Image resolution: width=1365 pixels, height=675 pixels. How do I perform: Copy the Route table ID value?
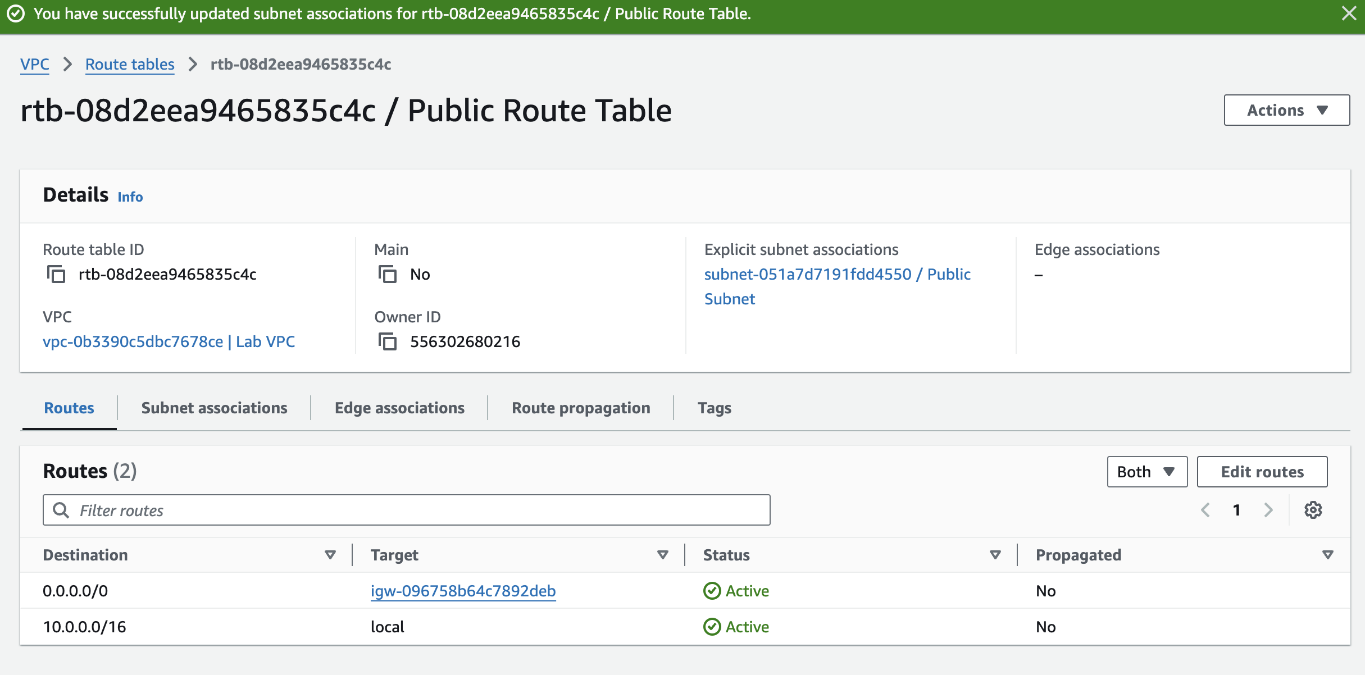(x=56, y=275)
